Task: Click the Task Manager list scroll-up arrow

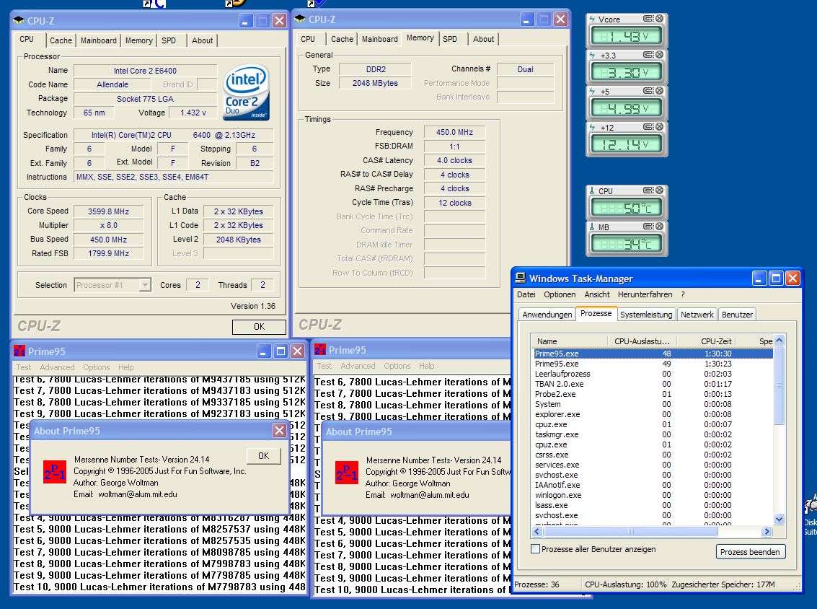Action: (x=779, y=341)
